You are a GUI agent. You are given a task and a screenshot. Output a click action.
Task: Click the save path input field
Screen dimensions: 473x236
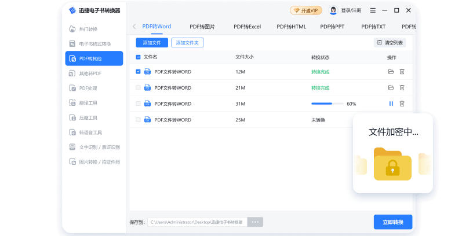pos(197,222)
